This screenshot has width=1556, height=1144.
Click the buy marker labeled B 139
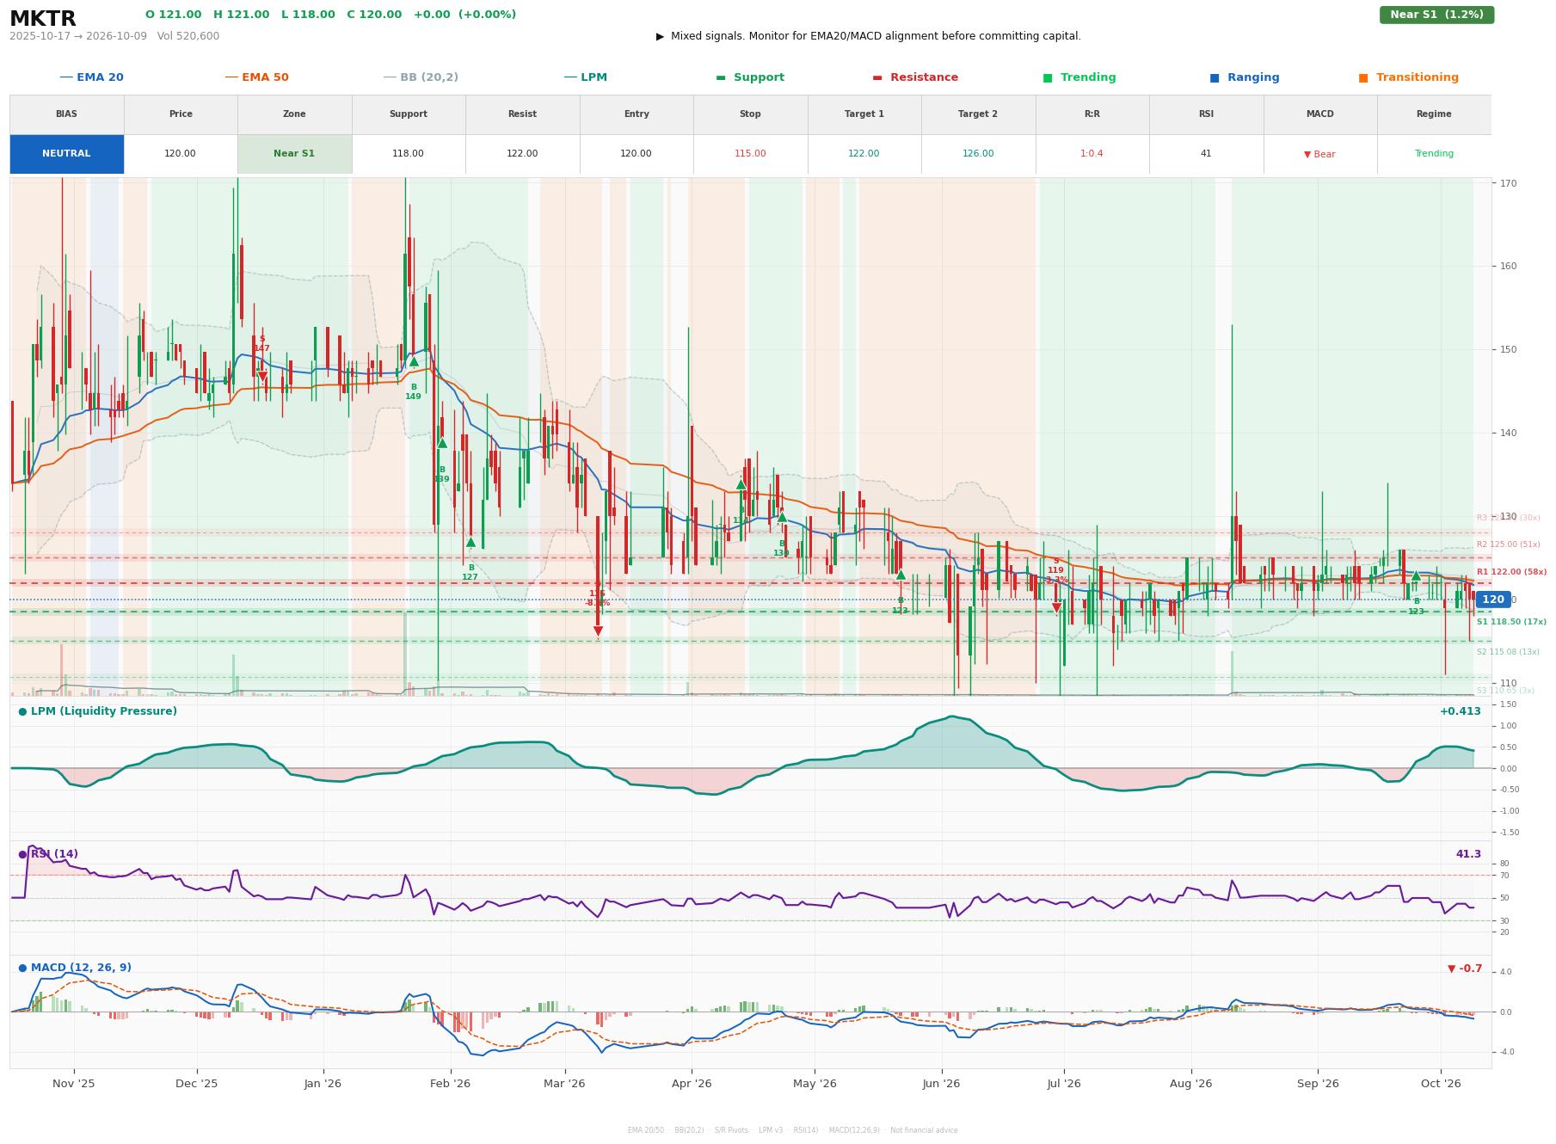pyautogui.click(x=442, y=444)
